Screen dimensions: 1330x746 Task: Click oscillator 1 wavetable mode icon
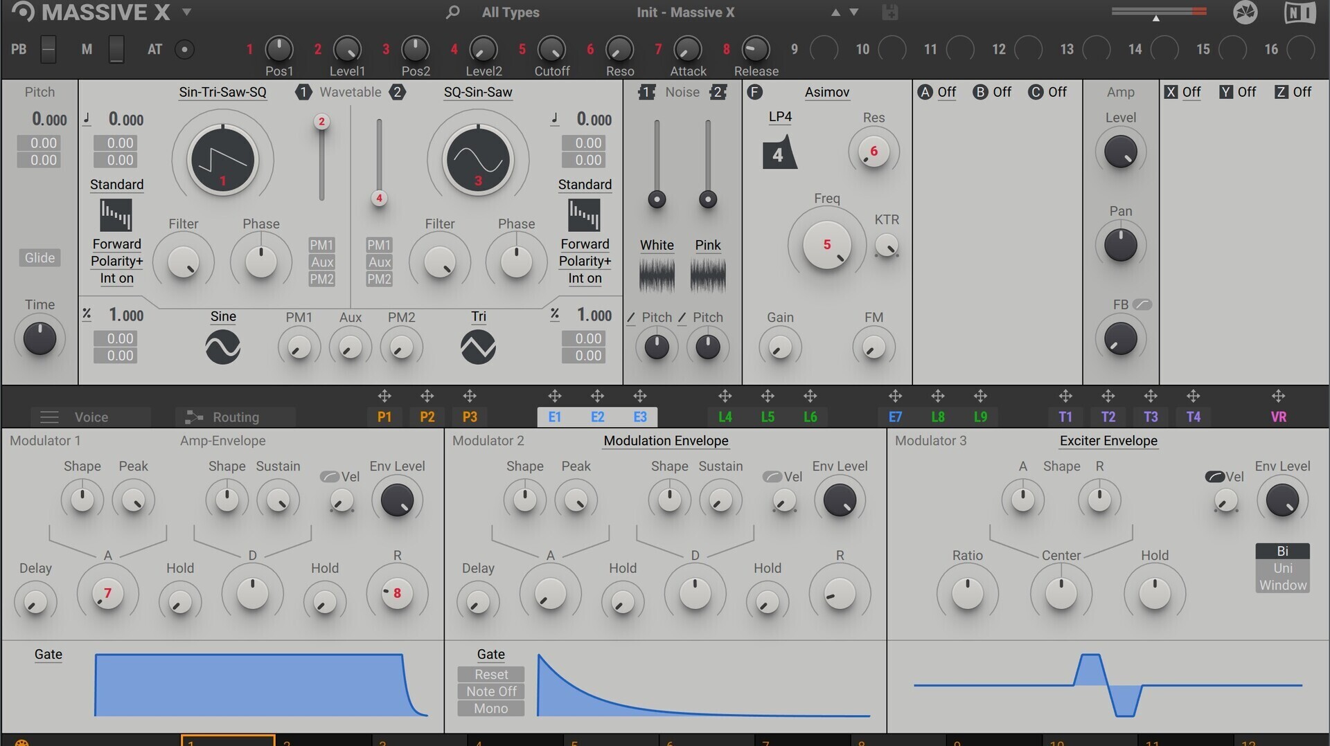(116, 215)
